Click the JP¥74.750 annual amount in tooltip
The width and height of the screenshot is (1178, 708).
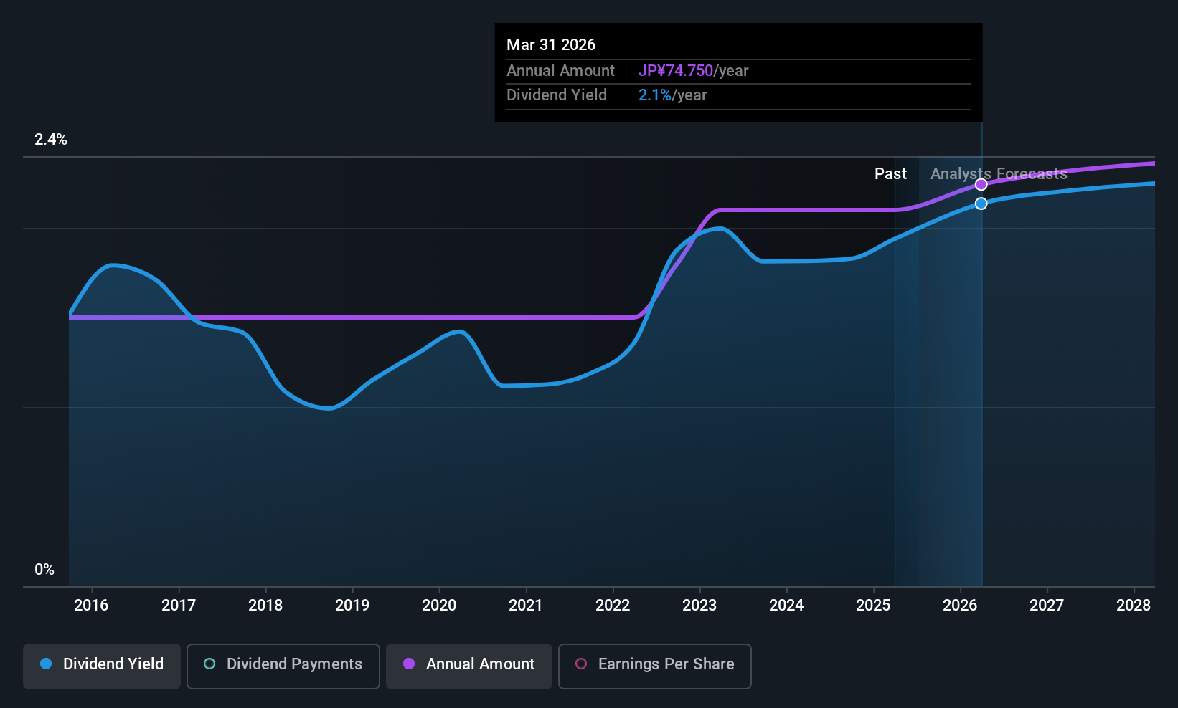tap(676, 71)
